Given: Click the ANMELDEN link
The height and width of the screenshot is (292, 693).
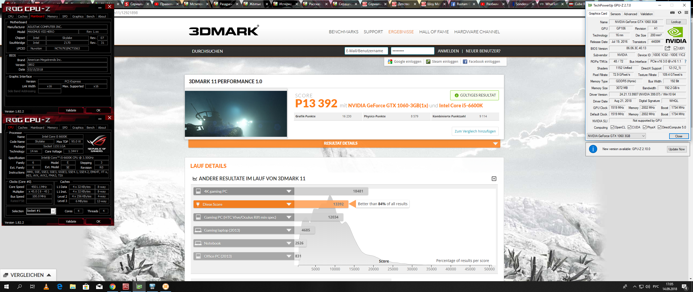Looking at the screenshot, I should click(x=448, y=51).
